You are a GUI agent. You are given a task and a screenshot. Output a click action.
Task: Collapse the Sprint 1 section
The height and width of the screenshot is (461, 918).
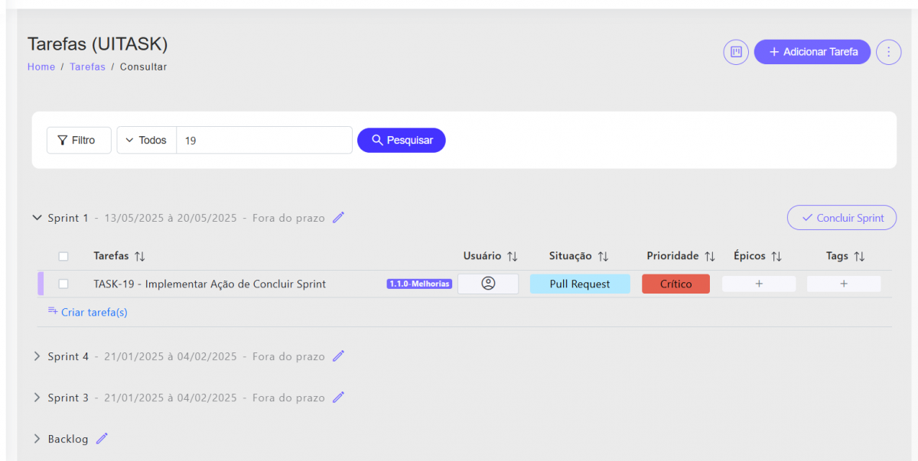[x=37, y=218]
